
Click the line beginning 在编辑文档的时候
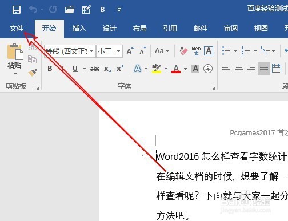222,176
